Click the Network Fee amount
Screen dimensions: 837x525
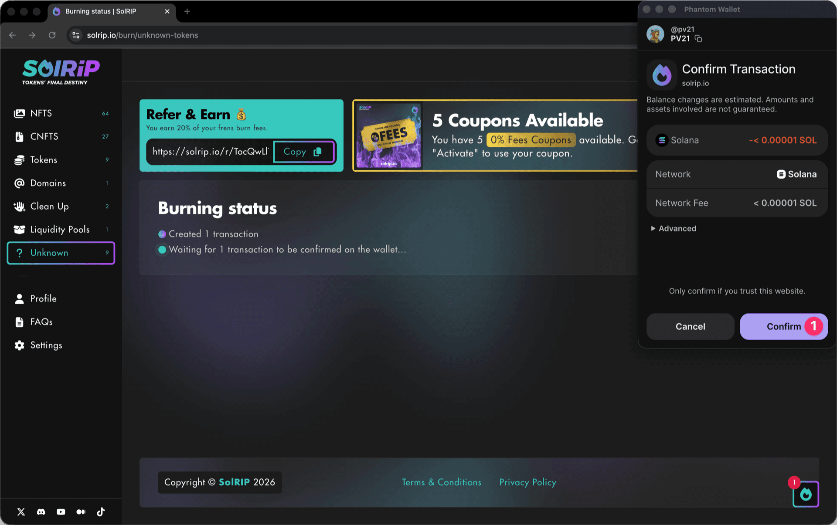click(785, 203)
